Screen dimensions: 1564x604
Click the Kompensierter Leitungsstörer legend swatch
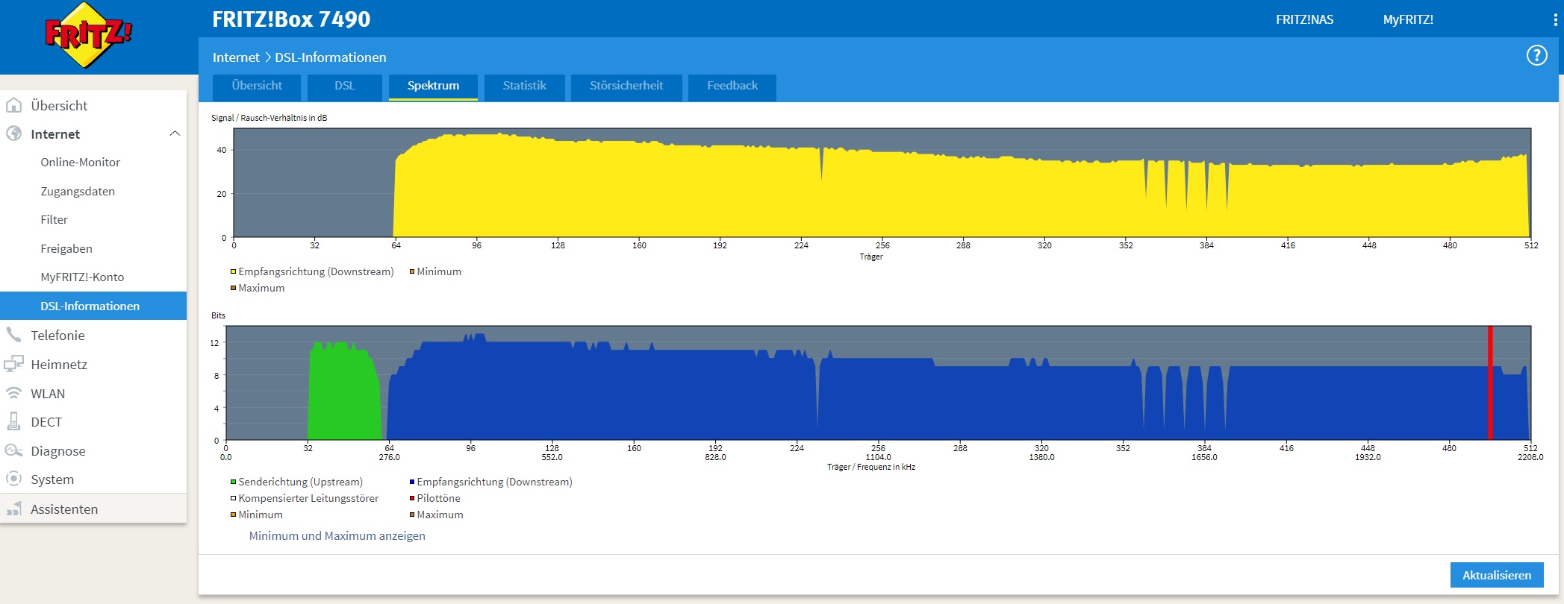pyautogui.click(x=233, y=498)
